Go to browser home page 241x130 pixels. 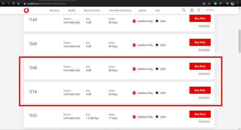(x=19, y=3)
